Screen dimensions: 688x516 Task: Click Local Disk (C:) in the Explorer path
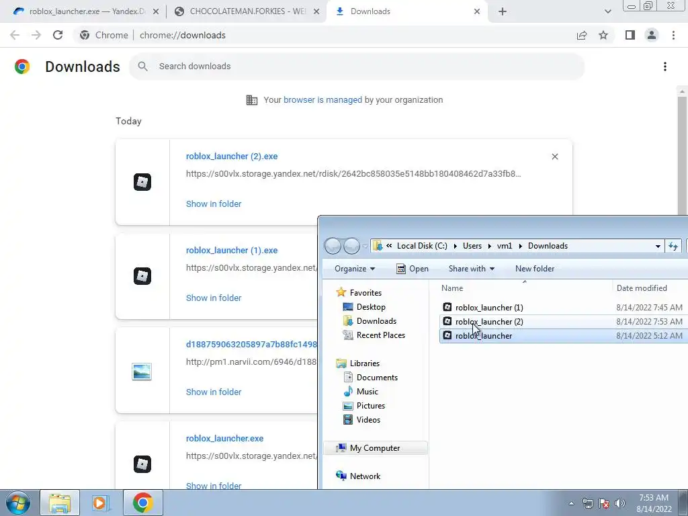(x=422, y=246)
